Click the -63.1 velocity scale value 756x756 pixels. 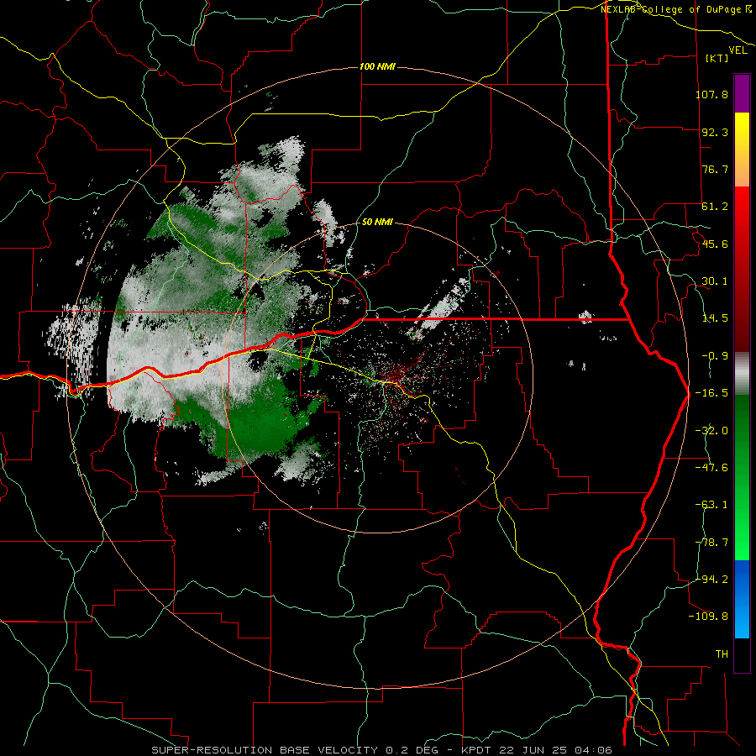tap(711, 505)
